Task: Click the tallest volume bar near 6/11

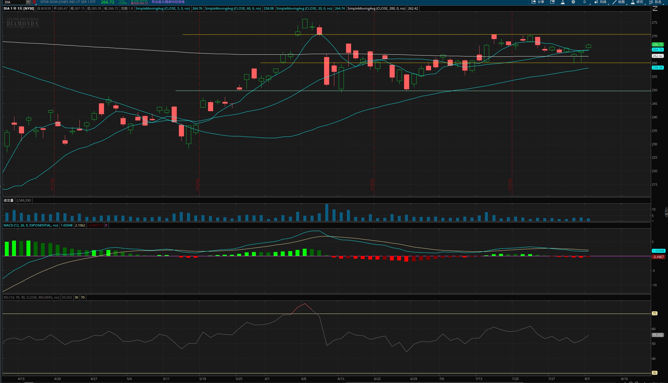Action: tap(327, 212)
